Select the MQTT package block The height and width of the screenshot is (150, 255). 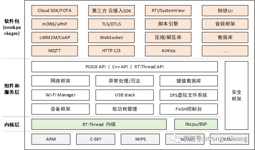55,51
